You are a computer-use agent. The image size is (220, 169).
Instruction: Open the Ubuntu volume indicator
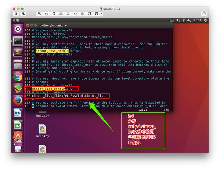point(189,20)
